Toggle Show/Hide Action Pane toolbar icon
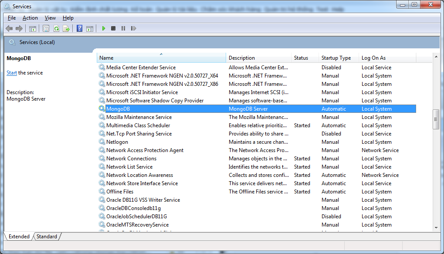The image size is (444, 254). [x=90, y=28]
